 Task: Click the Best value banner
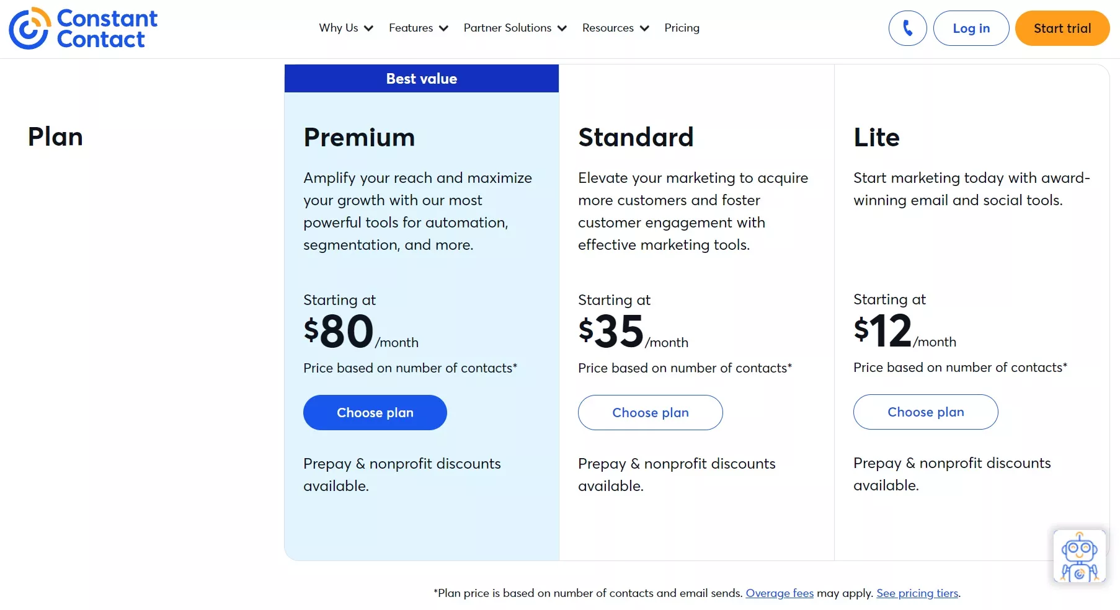(421, 78)
